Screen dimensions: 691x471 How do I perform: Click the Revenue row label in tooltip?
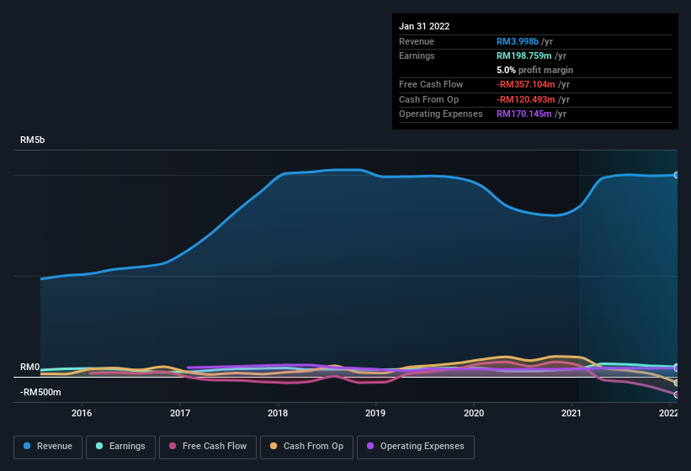point(417,41)
